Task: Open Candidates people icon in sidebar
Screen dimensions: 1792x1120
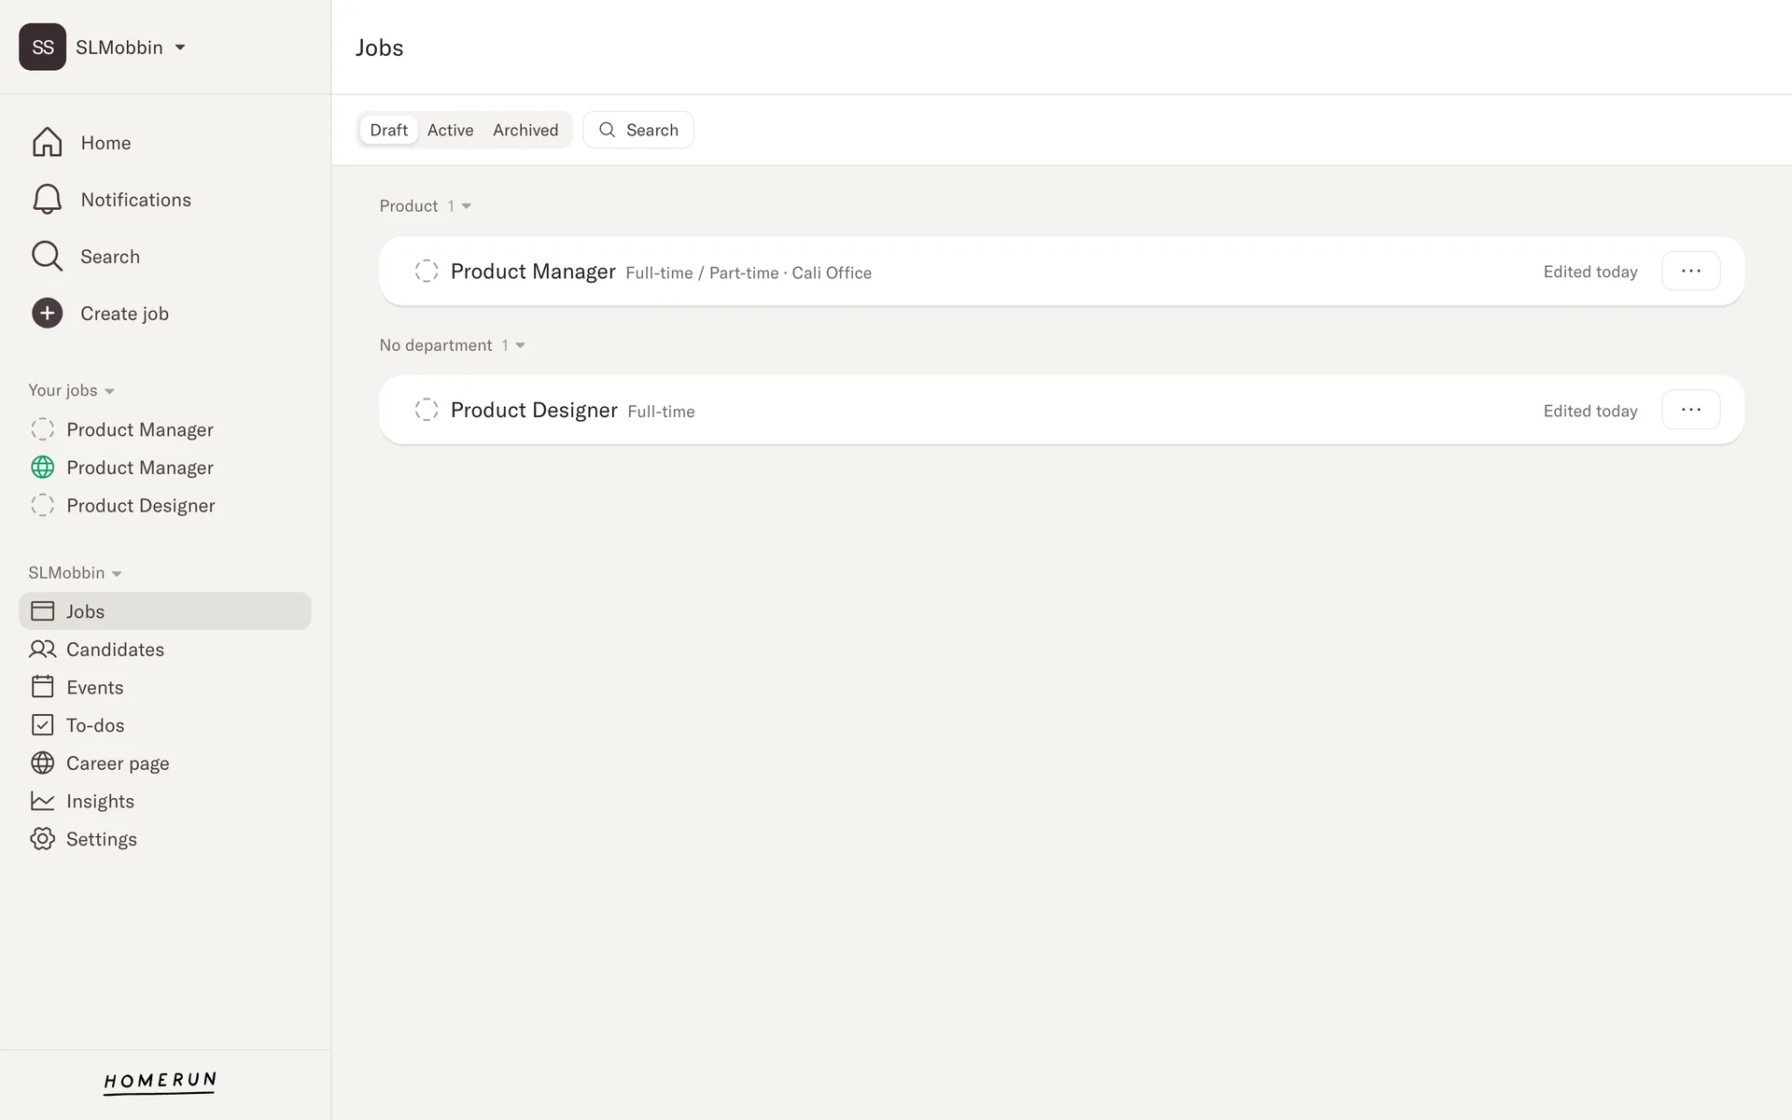Action: [x=43, y=650]
